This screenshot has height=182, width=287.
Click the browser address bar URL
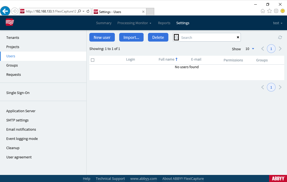pos(51,11)
